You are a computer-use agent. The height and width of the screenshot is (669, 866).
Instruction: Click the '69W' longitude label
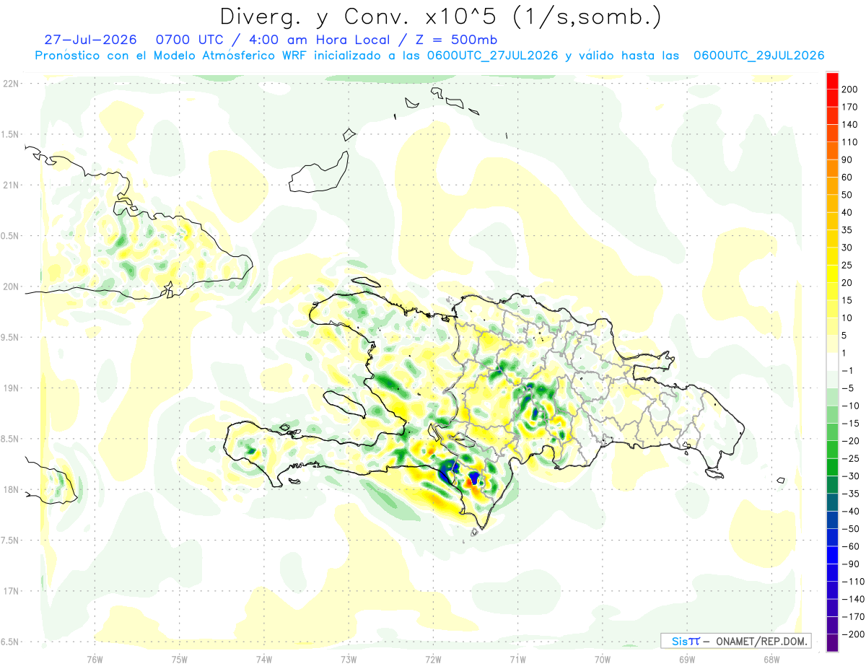[x=687, y=658]
